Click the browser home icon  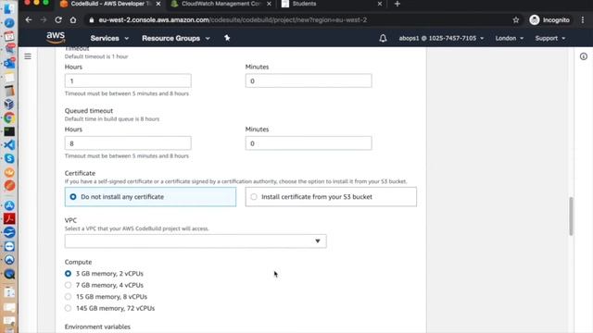[x=73, y=20]
